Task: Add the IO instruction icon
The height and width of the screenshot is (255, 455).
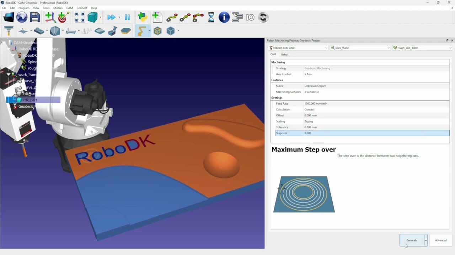Action: [x=250, y=17]
